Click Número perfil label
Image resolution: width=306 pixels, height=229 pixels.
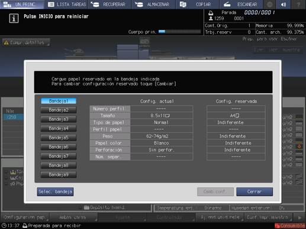pos(109,109)
